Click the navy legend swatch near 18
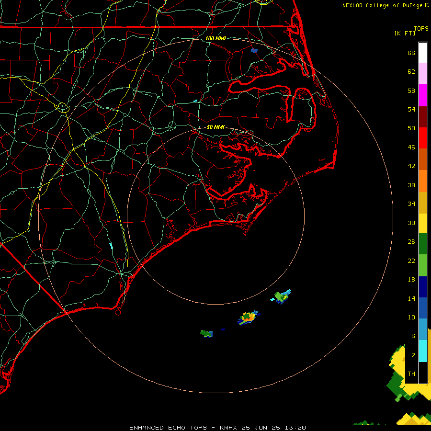Viewport: 431px width, 431px height. [423, 287]
